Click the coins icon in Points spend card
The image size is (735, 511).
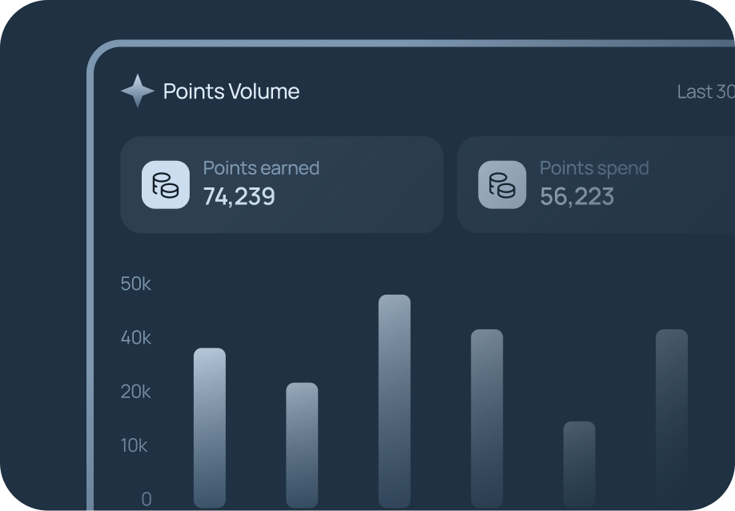click(x=502, y=185)
